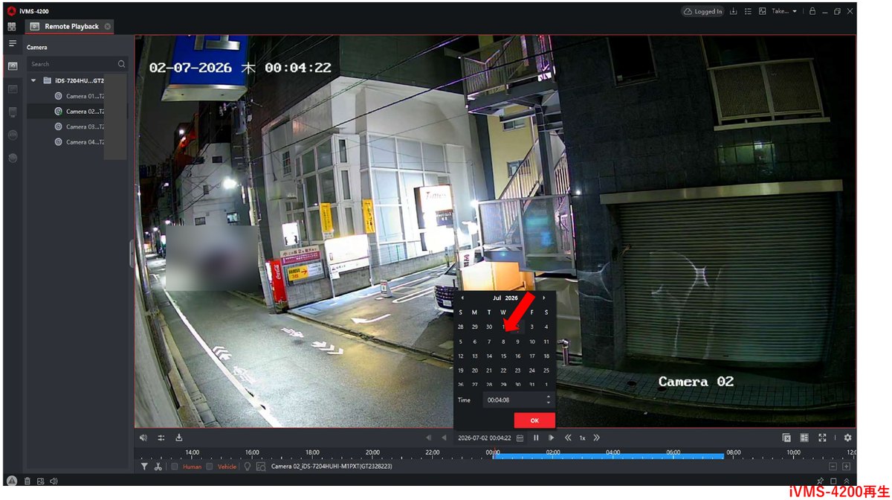This screenshot has height=500, width=892.
Task: Increase the Time value stepper
Action: point(549,397)
